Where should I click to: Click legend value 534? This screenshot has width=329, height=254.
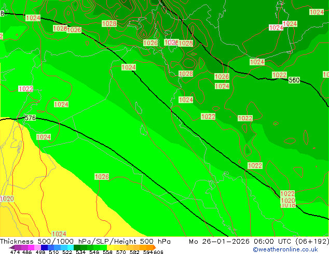pos(80,252)
